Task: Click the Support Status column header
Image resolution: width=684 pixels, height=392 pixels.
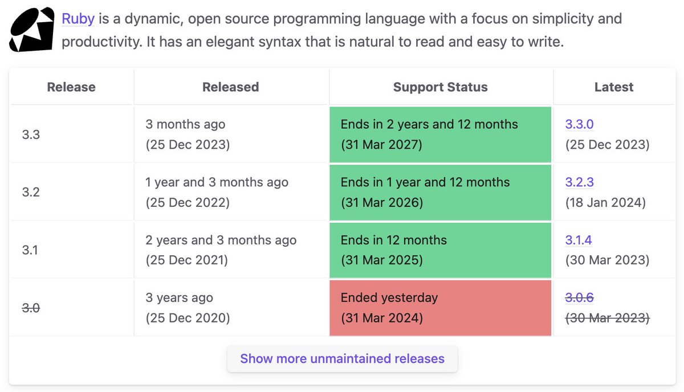Action: tap(441, 87)
